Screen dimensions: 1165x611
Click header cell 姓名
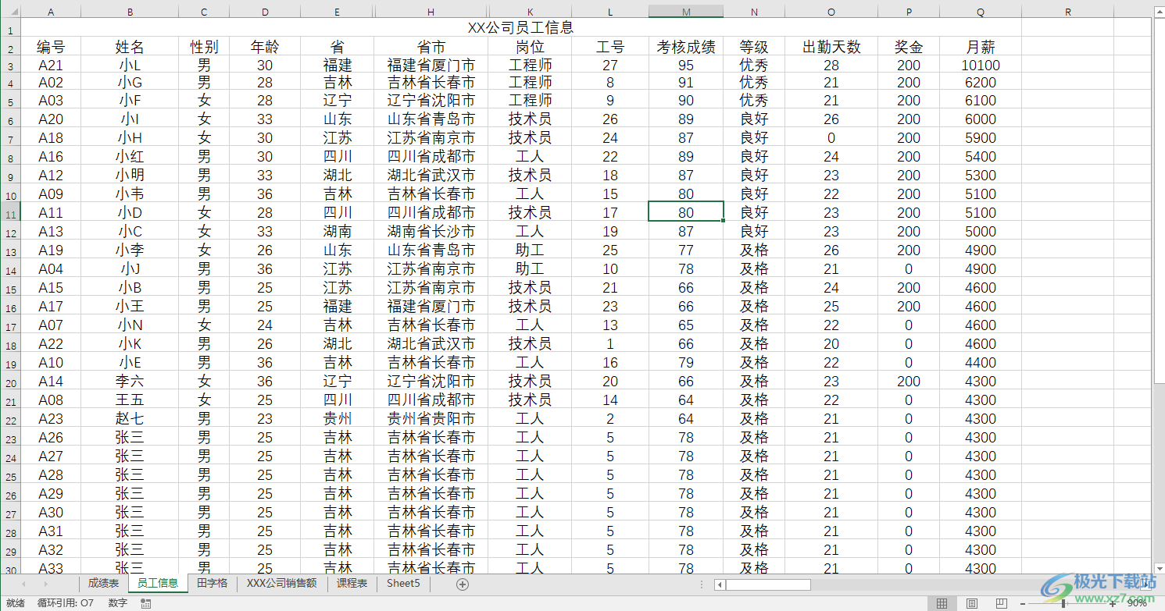point(130,47)
